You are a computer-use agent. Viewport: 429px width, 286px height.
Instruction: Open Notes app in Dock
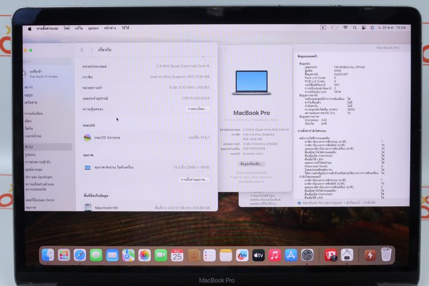click(x=226, y=255)
